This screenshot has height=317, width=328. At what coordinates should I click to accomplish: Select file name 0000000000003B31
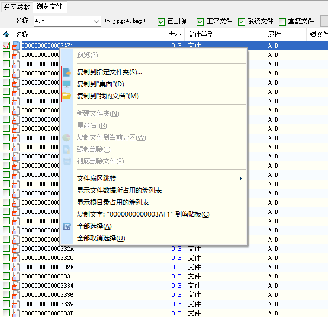click(48, 276)
